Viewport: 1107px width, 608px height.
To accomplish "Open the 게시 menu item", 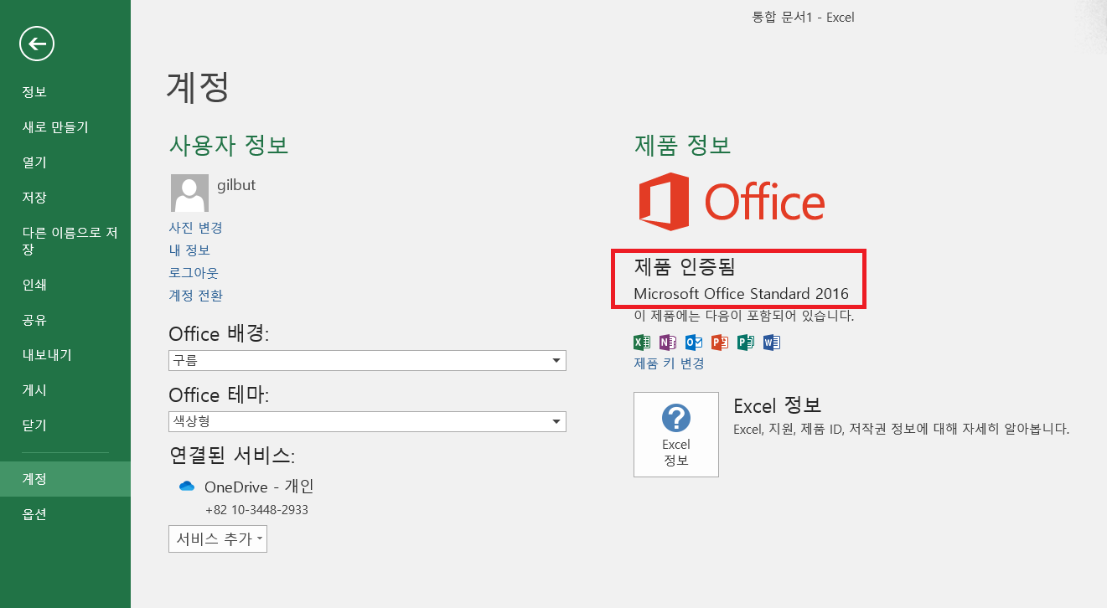I will pyautogui.click(x=65, y=390).
